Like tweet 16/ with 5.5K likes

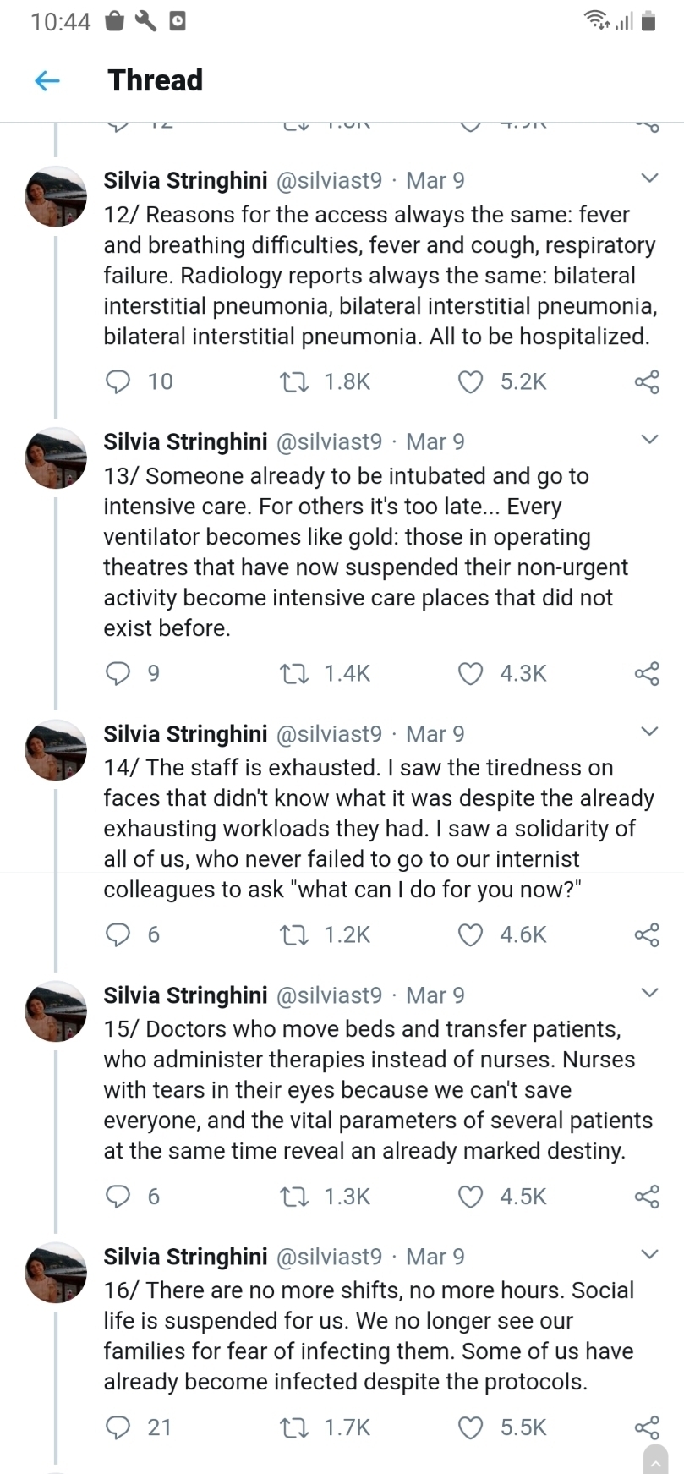pos(470,1428)
